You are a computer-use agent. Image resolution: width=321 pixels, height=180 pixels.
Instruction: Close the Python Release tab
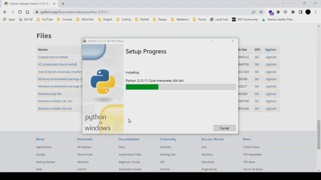[54, 3]
